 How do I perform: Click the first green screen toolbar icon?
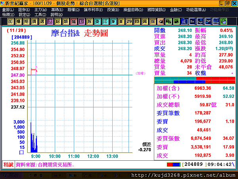168,21
